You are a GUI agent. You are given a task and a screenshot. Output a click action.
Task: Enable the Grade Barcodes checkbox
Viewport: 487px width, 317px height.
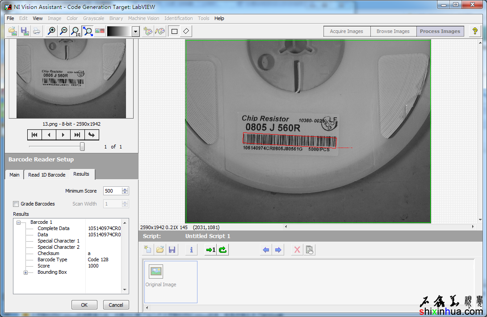tap(16, 204)
